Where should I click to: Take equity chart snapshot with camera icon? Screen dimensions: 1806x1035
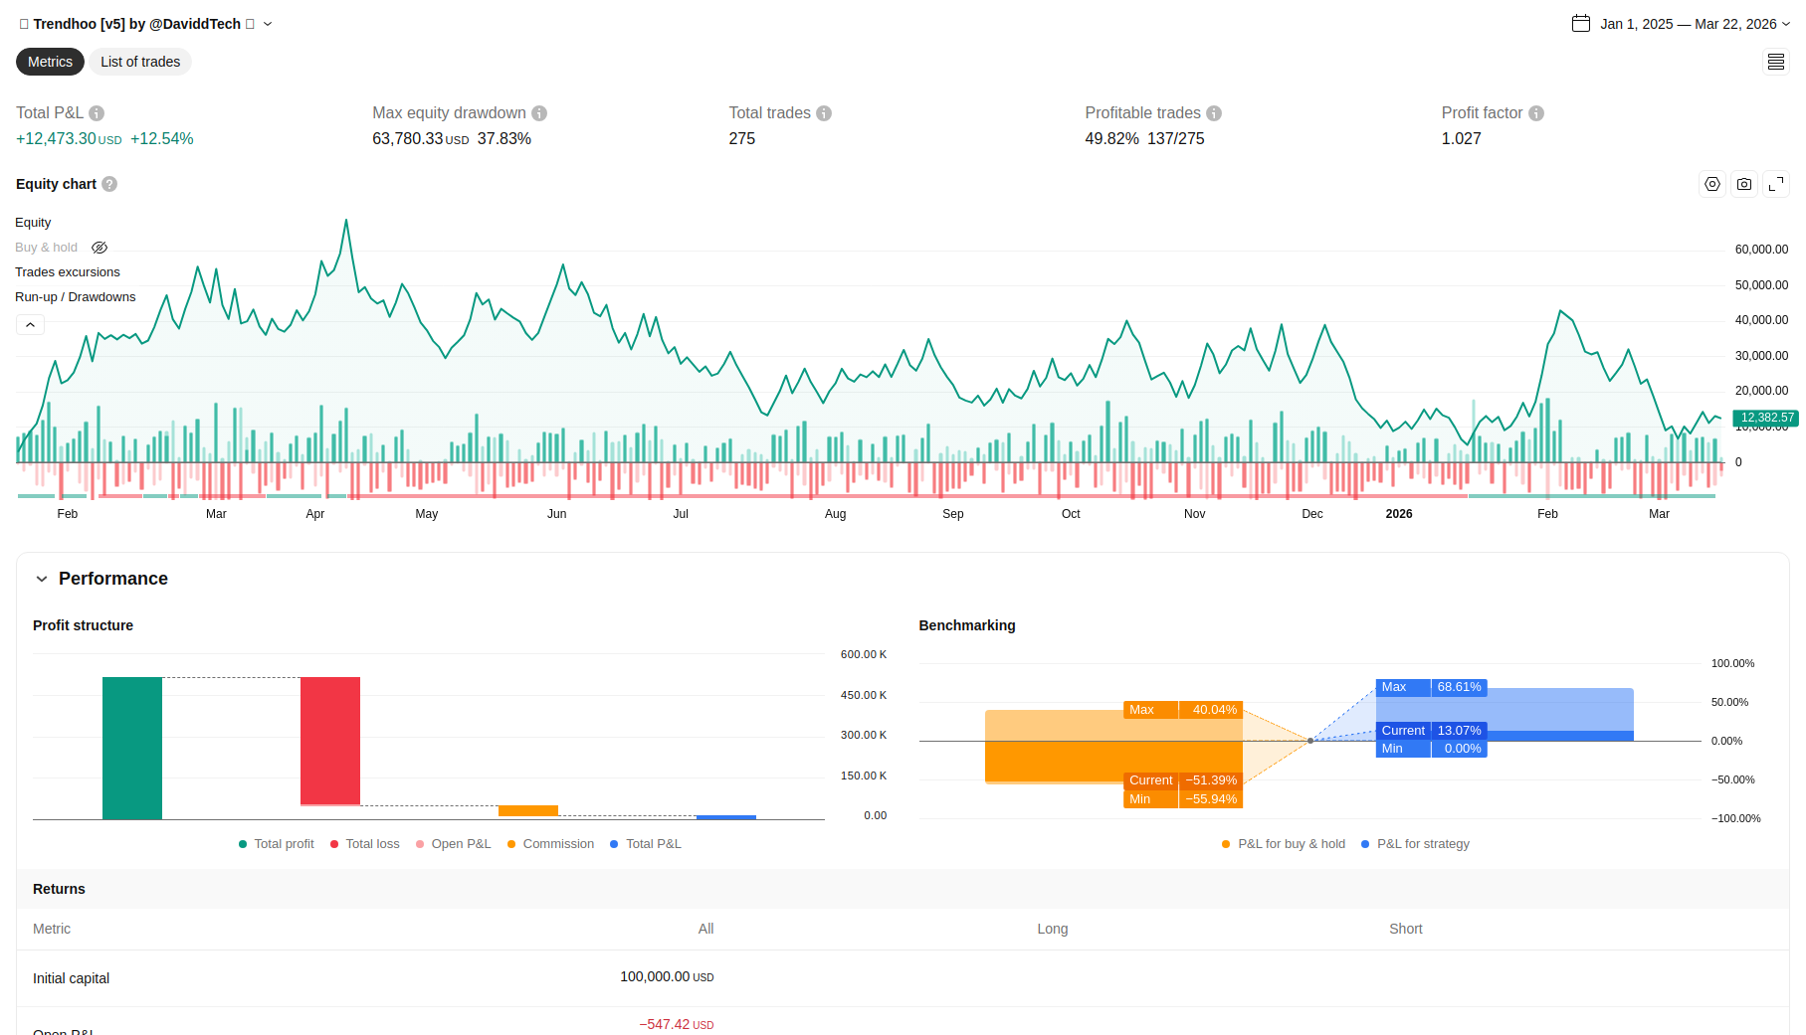[x=1744, y=184]
